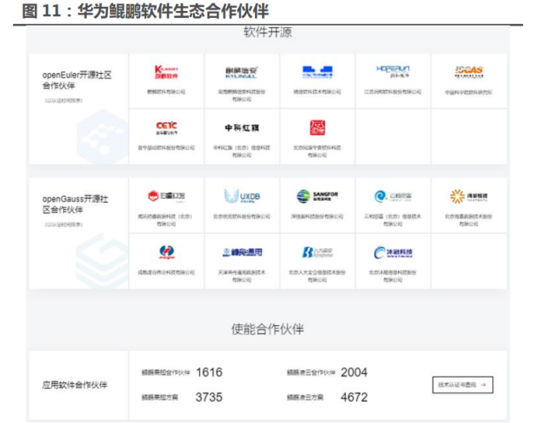
Task: Click the 神舟通用 logo
Action: pos(242,252)
